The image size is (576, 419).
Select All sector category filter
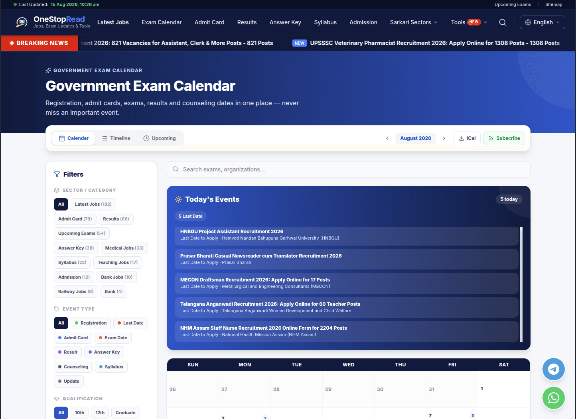point(61,204)
